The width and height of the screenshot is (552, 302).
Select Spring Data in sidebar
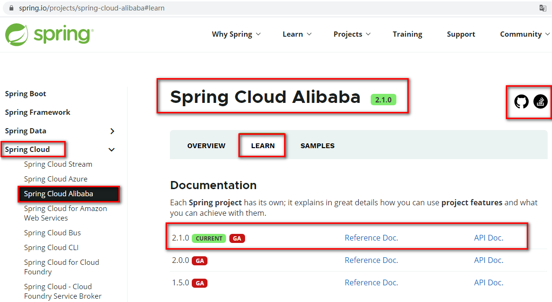(x=25, y=131)
